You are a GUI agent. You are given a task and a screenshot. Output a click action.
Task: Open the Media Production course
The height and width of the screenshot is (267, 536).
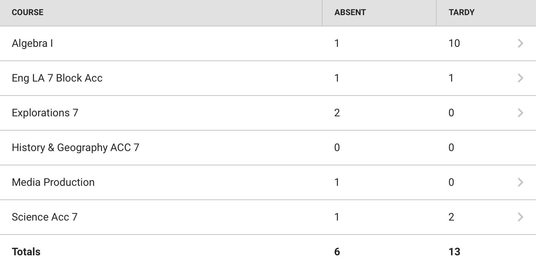pos(53,182)
